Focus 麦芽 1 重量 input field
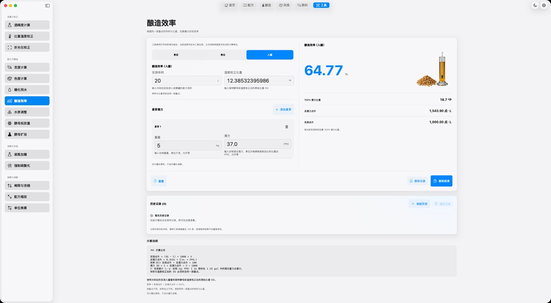Screen dimensions: 551x303 tap(189, 145)
